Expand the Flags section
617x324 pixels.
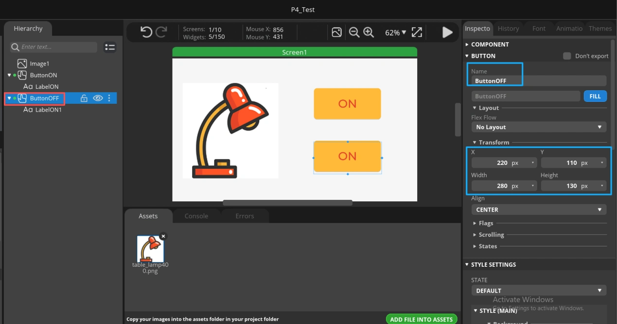pos(486,223)
